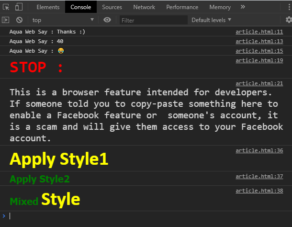The width and height of the screenshot is (292, 227).
Task: Open the Network tab
Action: (144, 7)
